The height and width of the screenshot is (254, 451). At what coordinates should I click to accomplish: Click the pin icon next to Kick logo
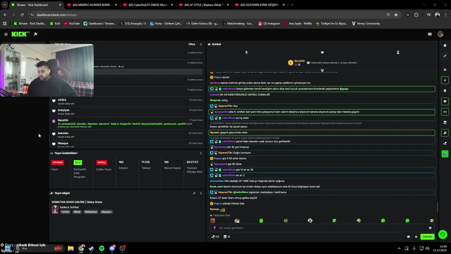coord(35,34)
